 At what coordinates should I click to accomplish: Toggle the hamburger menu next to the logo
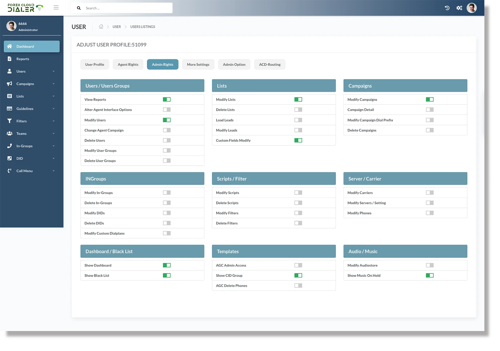pyautogui.click(x=56, y=8)
